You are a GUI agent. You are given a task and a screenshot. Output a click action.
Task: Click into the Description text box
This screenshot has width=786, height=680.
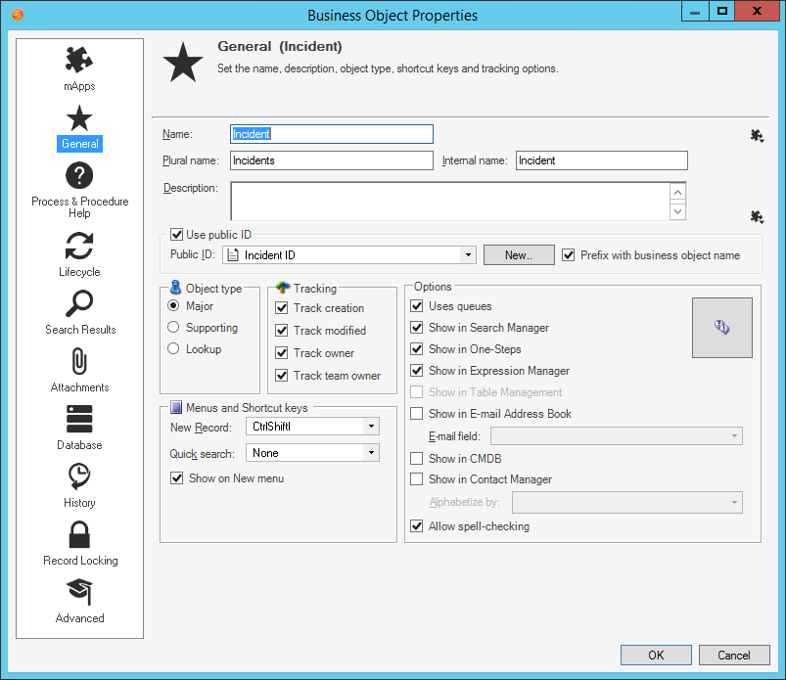pos(450,201)
